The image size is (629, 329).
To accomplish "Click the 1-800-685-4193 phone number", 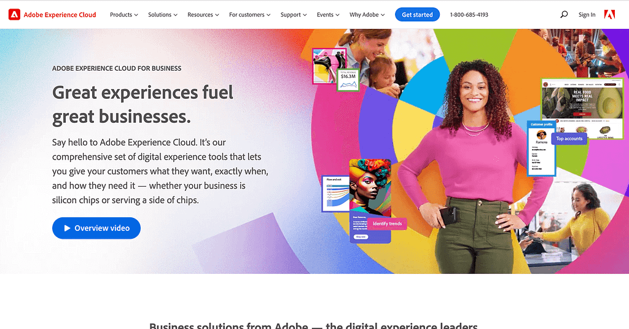I will (469, 15).
